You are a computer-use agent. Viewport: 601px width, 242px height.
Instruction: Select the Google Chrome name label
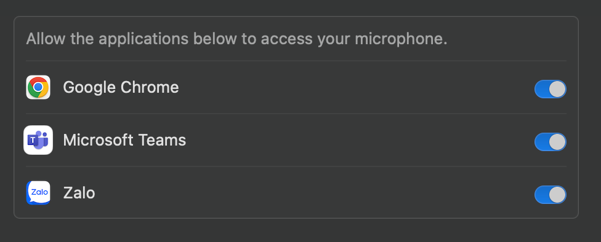tap(121, 88)
